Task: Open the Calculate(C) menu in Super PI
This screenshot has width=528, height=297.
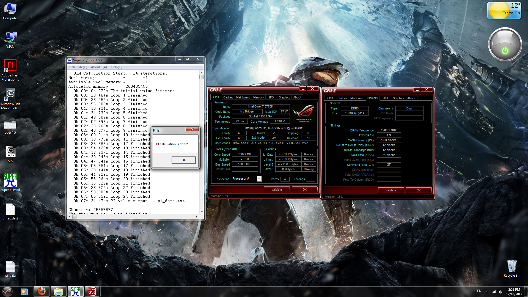Action: (78, 67)
